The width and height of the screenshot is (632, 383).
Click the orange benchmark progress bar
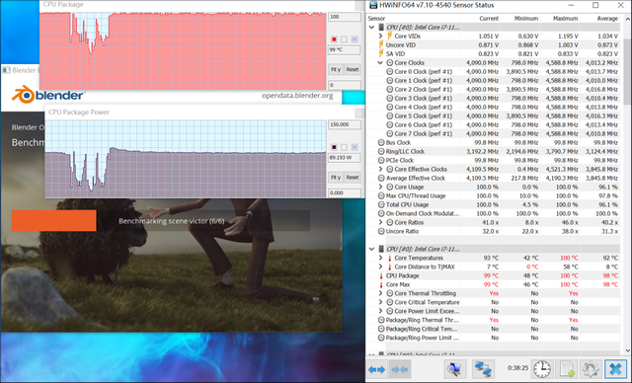(x=54, y=220)
